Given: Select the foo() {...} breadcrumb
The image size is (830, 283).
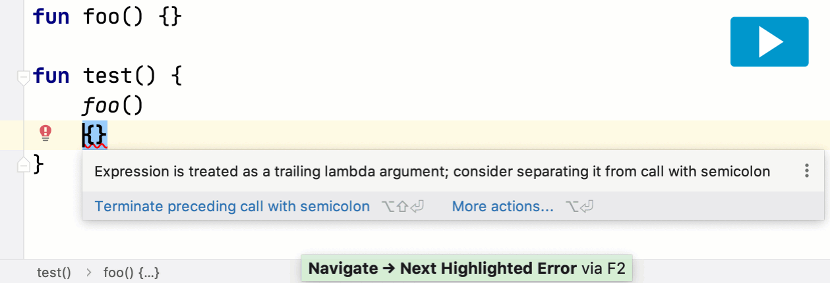Looking at the screenshot, I should tap(132, 272).
